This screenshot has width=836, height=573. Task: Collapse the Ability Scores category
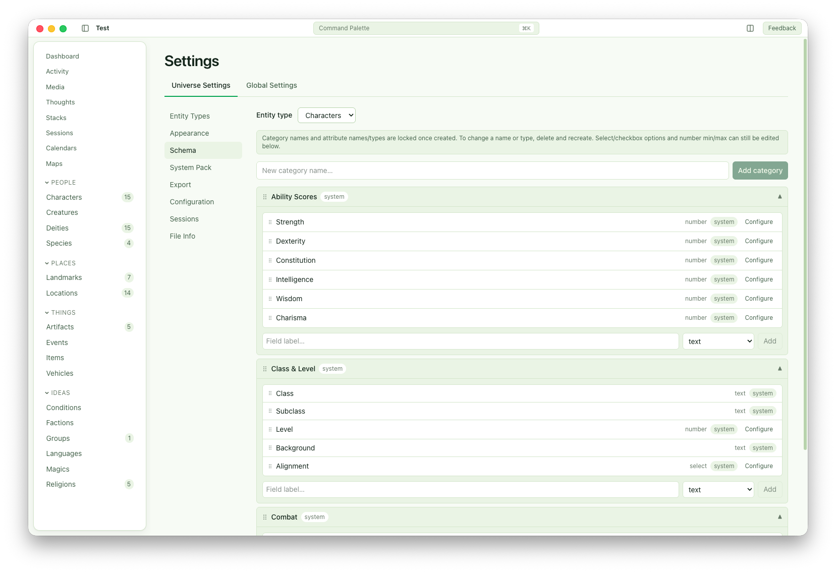coord(779,197)
